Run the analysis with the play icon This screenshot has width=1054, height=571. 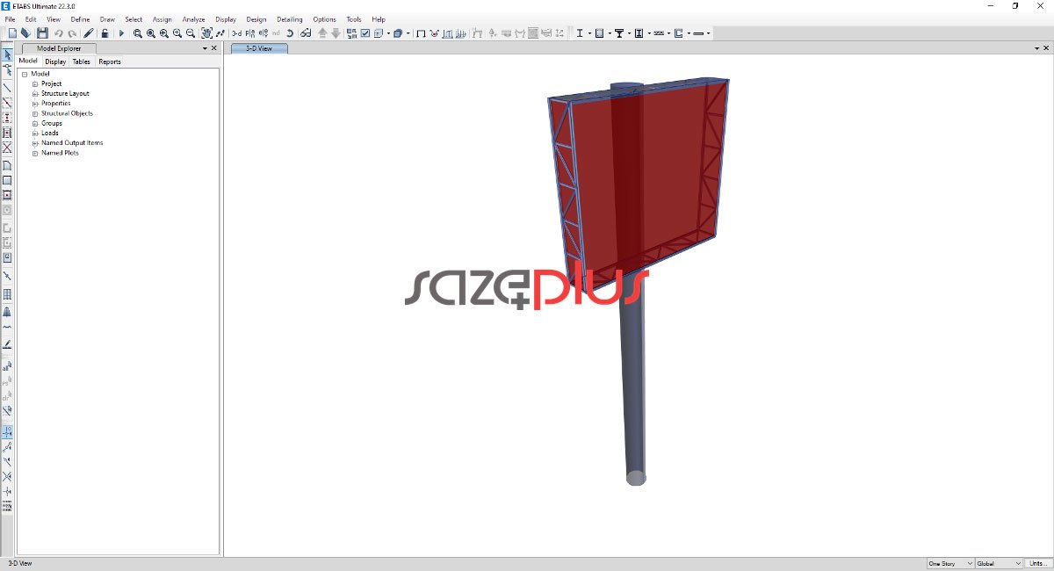coord(121,33)
